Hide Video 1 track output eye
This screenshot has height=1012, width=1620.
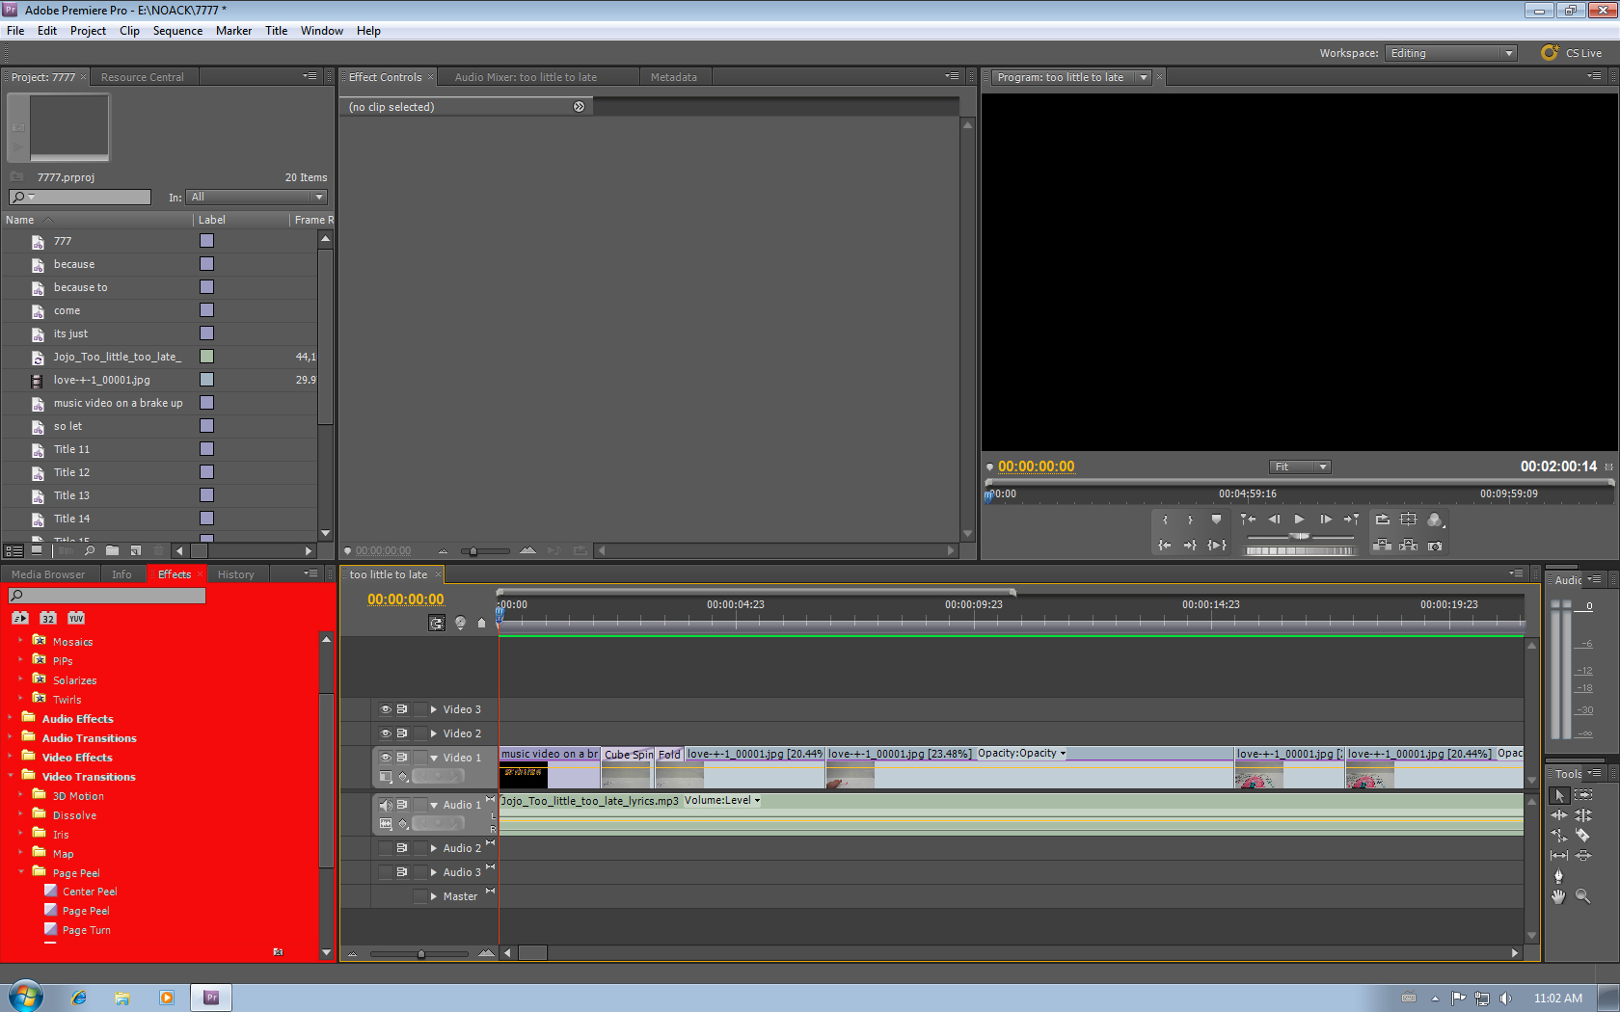(x=386, y=758)
